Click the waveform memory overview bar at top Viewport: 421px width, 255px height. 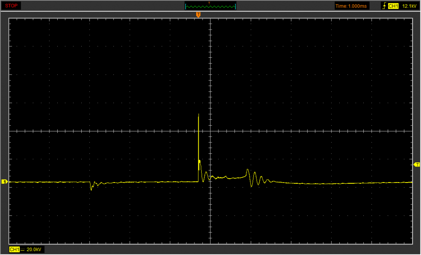[x=210, y=6]
